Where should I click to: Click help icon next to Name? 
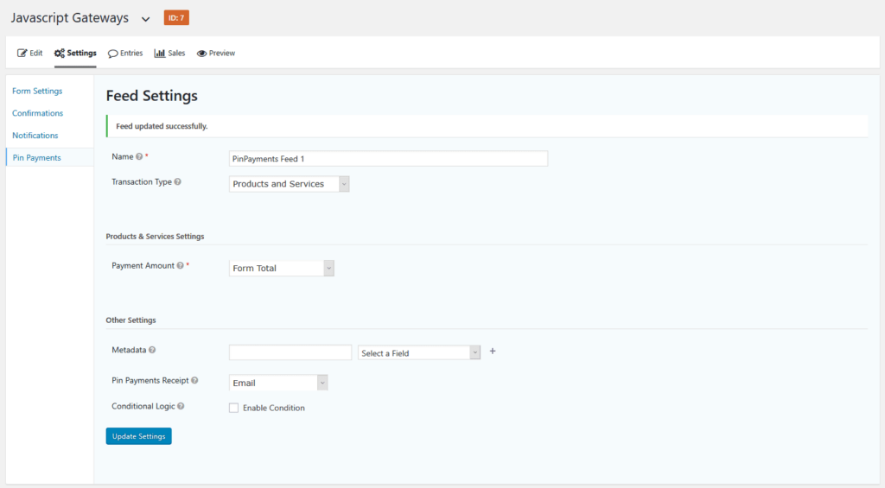(x=139, y=157)
